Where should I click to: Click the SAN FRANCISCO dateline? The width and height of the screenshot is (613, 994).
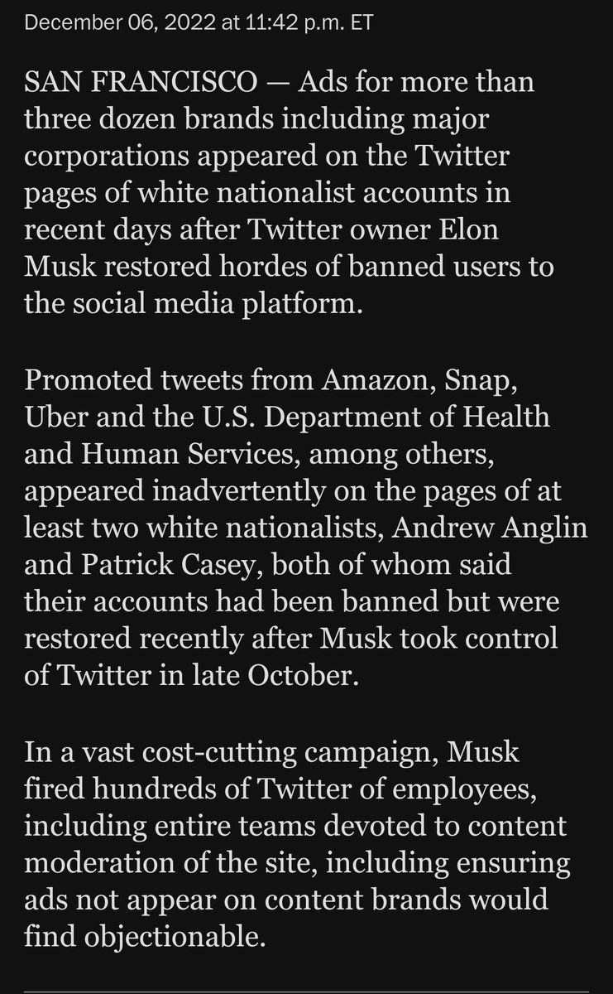(136, 84)
